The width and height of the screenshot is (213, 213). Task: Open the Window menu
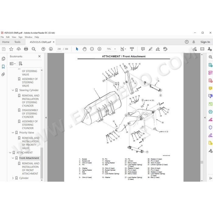coord(29,37)
